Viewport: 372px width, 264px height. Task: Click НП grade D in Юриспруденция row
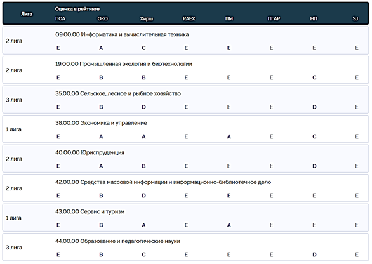point(314,166)
